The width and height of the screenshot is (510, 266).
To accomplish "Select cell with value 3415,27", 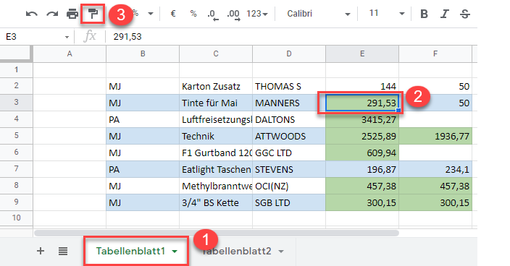I will click(x=362, y=119).
